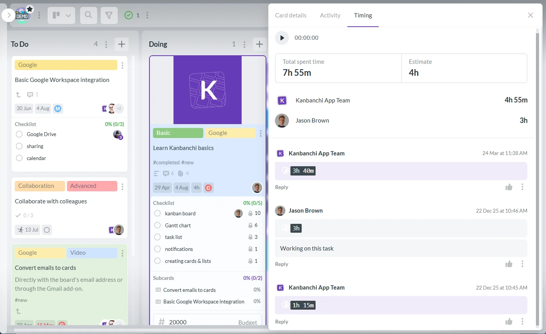
Task: Open menu for Basic Google Workspace integration card
Action: click(122, 65)
